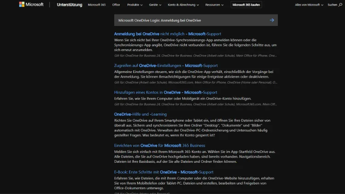Click 'Richten Sie OneDrive auf Ihrem Smartphone' text

click(192, 128)
